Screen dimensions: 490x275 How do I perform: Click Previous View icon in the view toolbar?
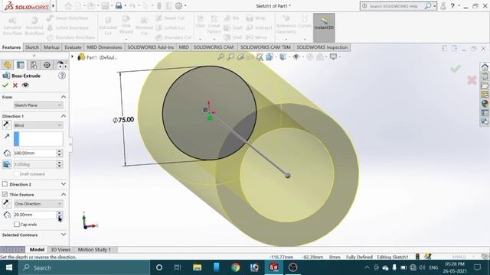(x=240, y=57)
